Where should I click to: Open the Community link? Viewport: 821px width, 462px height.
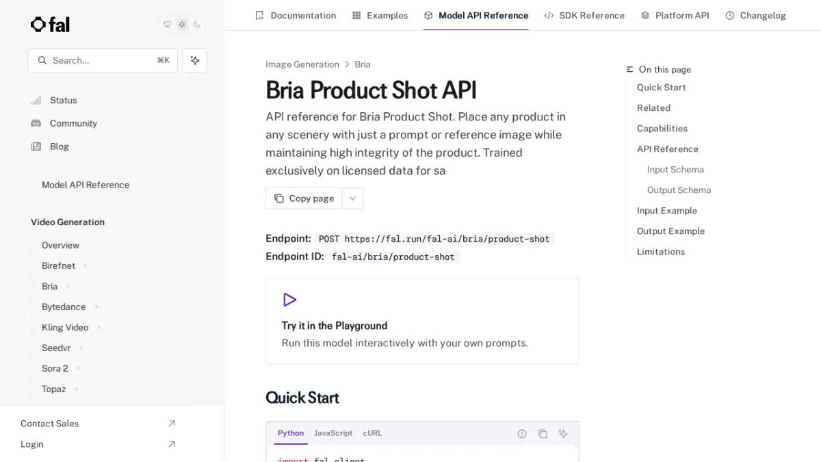click(73, 123)
